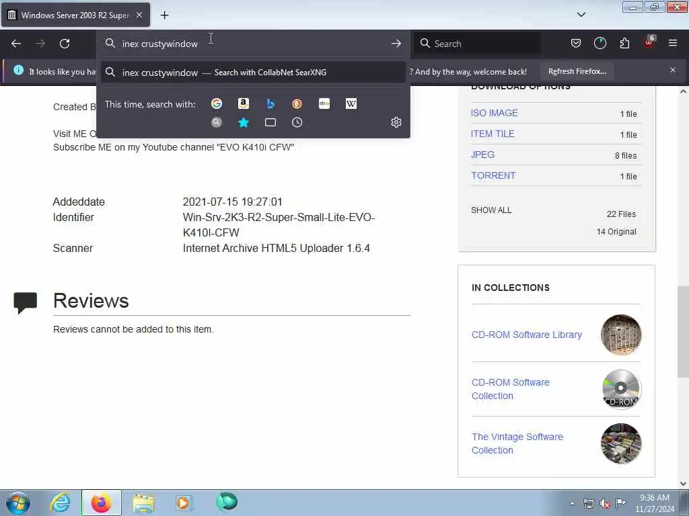Open the JPEG download link
The width and height of the screenshot is (689, 516).
(482, 155)
